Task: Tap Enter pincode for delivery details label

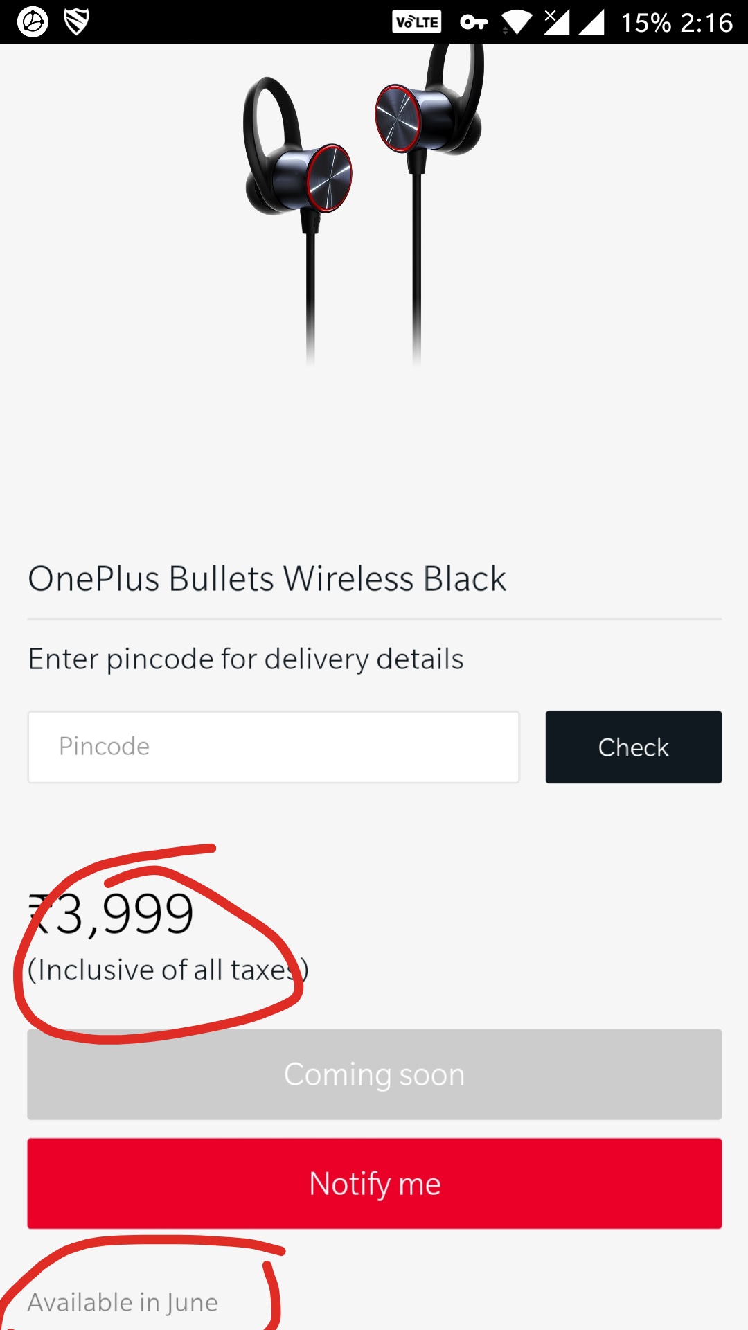Action: click(x=246, y=659)
